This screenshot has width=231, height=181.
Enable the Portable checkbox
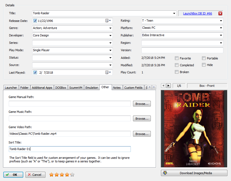[204, 58]
